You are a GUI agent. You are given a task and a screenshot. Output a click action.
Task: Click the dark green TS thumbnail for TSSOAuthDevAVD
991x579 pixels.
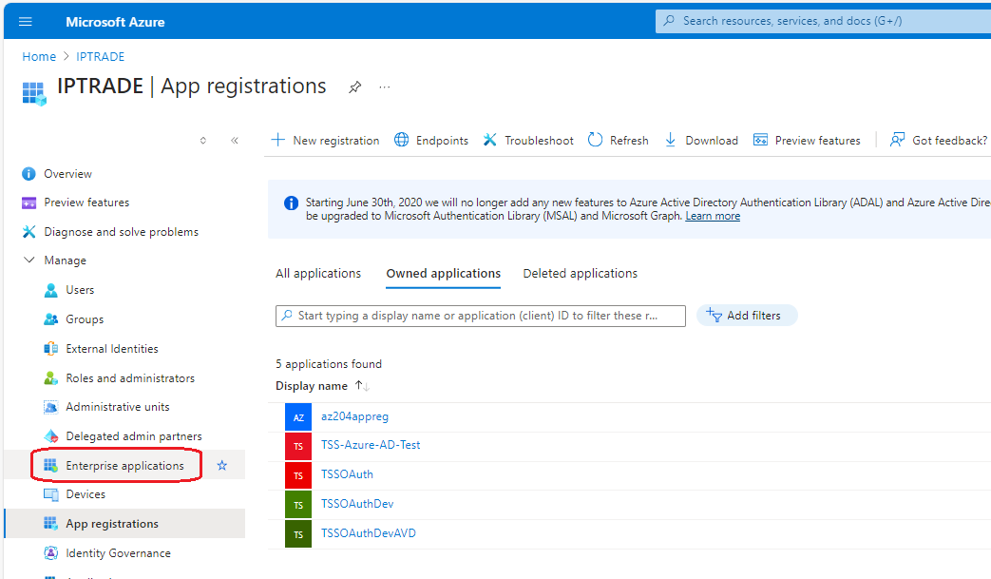coord(298,534)
